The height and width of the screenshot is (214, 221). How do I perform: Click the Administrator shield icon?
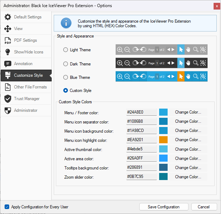[8, 110]
